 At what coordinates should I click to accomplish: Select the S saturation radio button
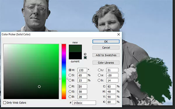pyautogui.click(x=70, y=75)
